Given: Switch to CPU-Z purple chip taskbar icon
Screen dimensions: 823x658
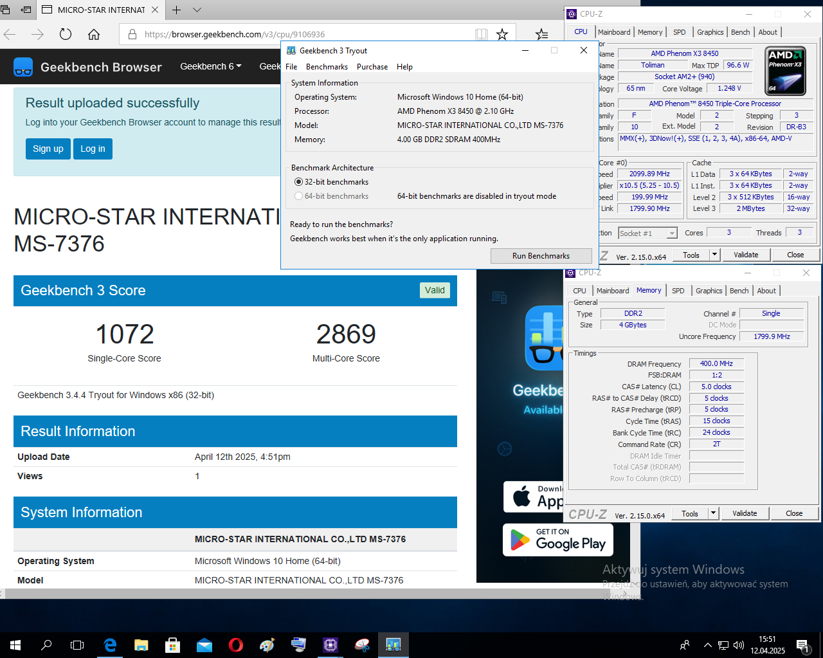Looking at the screenshot, I should 330,644.
